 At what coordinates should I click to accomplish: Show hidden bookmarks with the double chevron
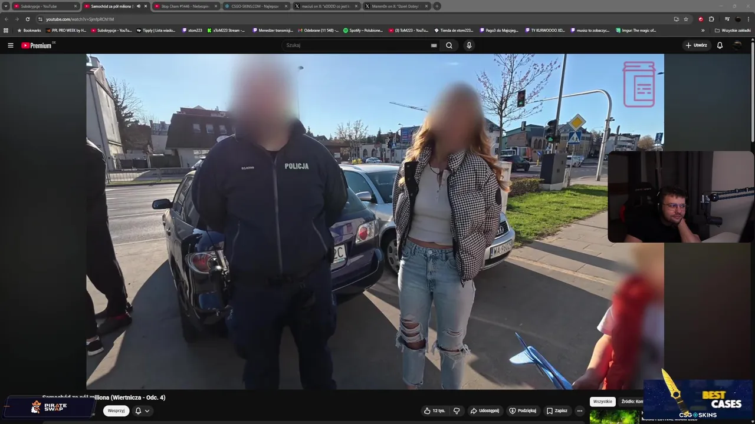tap(703, 30)
